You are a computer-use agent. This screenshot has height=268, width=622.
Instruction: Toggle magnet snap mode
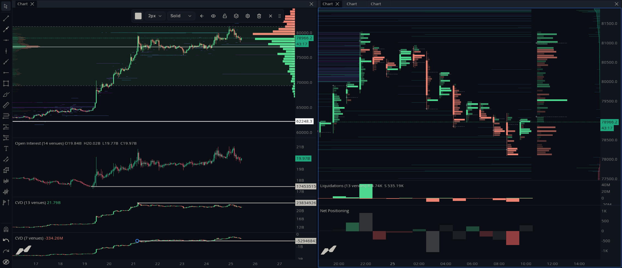(6, 229)
